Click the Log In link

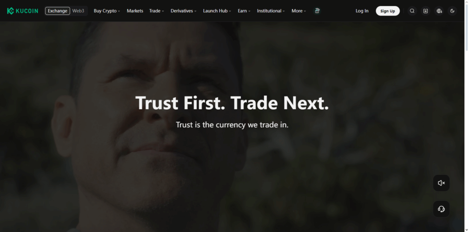[x=362, y=11]
